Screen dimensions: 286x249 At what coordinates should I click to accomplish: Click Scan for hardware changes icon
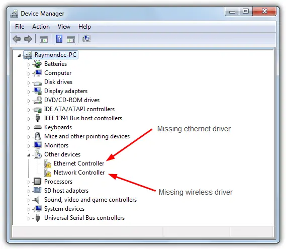[x=86, y=39]
